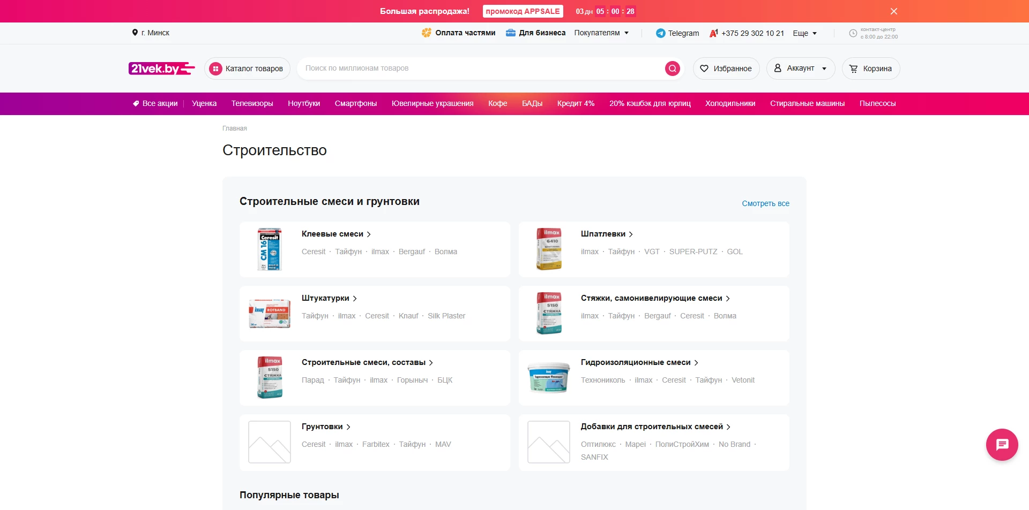Viewport: 1029px width, 510px height.
Task: Open the Корзина cart icon
Action: point(853,68)
